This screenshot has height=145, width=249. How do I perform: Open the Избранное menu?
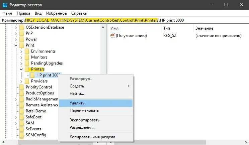click(56, 13)
